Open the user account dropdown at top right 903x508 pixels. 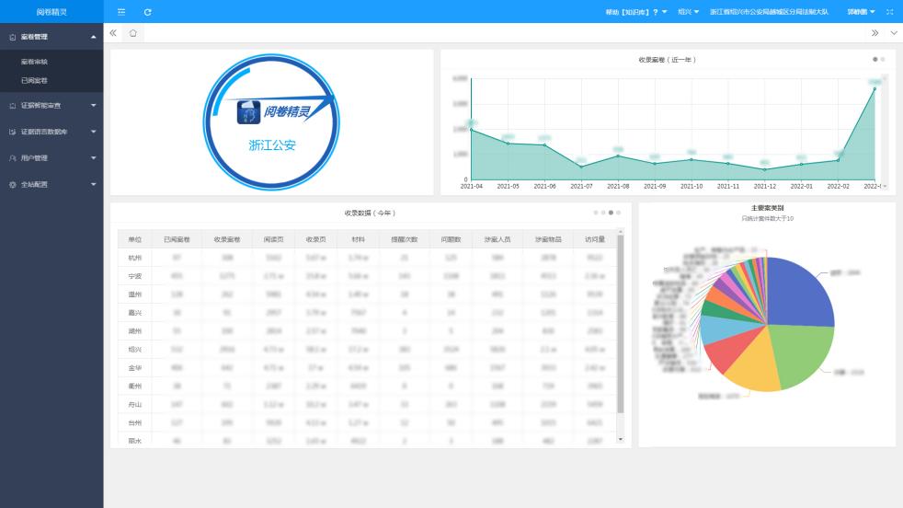(x=861, y=12)
